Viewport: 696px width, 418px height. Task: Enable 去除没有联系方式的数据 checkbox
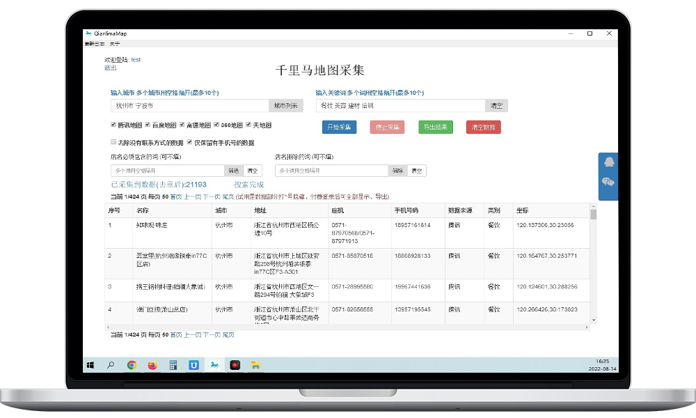pos(113,142)
